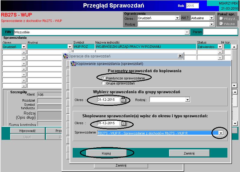Viewport: 240px width, 172px height.
Task: Click group Okres date field 31-12-2015
Action: click(x=108, y=100)
